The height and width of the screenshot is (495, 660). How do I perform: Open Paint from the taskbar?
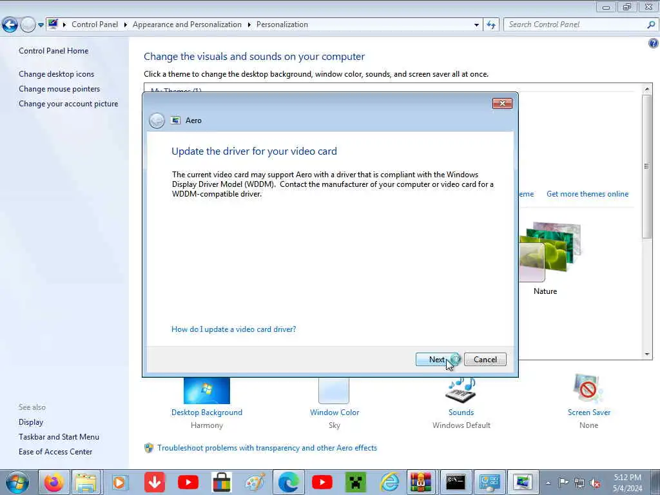pyautogui.click(x=255, y=482)
